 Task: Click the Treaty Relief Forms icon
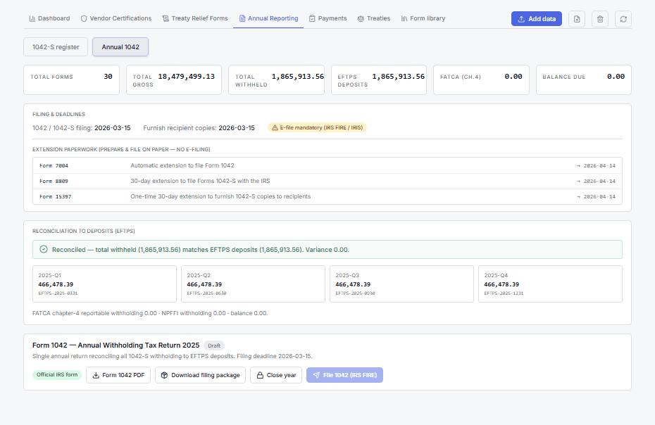[166, 18]
